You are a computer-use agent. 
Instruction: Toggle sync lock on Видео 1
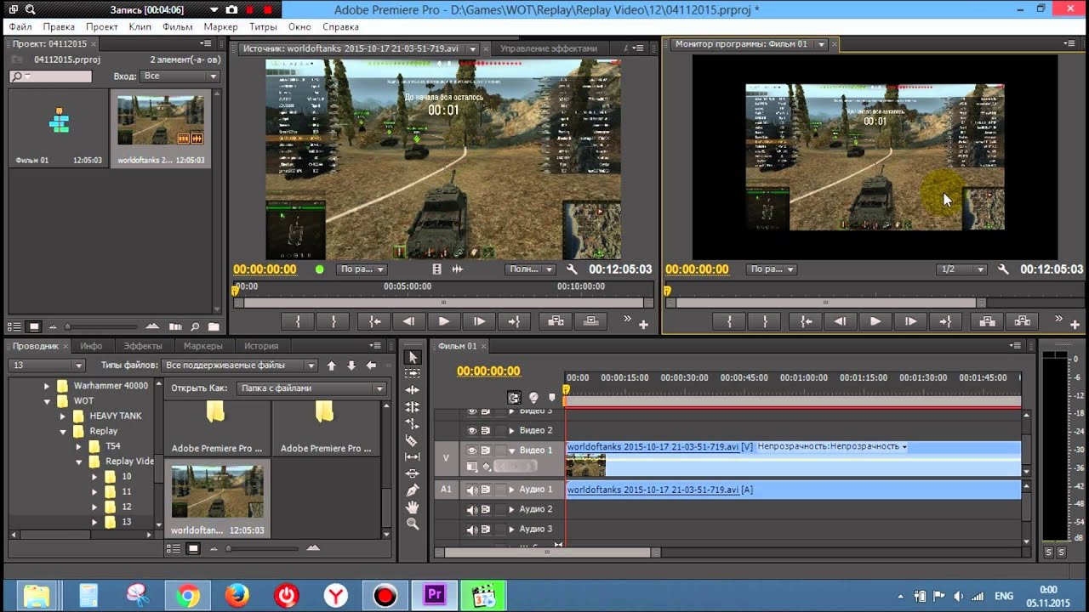tap(486, 450)
